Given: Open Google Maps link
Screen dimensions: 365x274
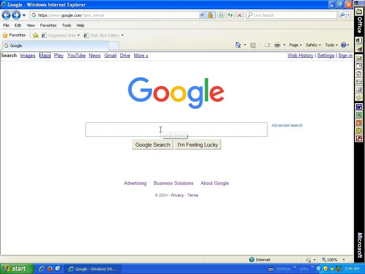Looking at the screenshot, I should coord(45,55).
